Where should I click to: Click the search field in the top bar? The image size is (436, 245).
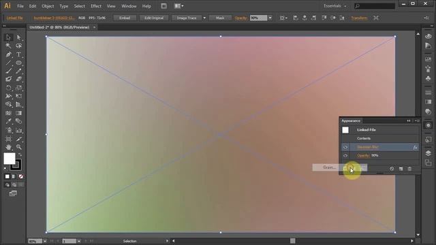point(375,6)
